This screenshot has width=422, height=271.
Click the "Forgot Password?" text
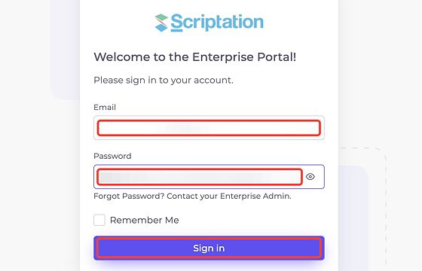tap(129, 196)
